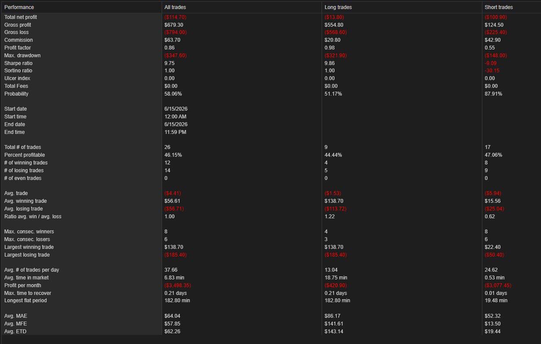The width and height of the screenshot is (541, 344).
Task: Click All trades Sharpe ratio 9.75
Action: [169, 63]
